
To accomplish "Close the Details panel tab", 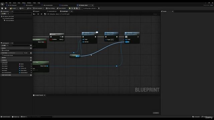I will pyautogui.click(x=173, y=11).
